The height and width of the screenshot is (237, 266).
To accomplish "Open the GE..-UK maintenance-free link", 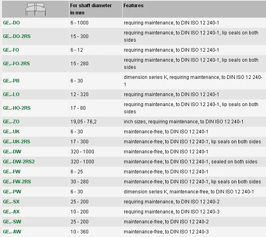I will point(11,132).
